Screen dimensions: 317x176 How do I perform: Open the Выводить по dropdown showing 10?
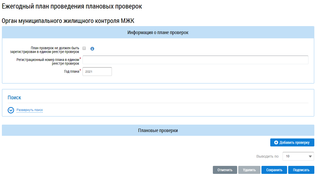295,157
